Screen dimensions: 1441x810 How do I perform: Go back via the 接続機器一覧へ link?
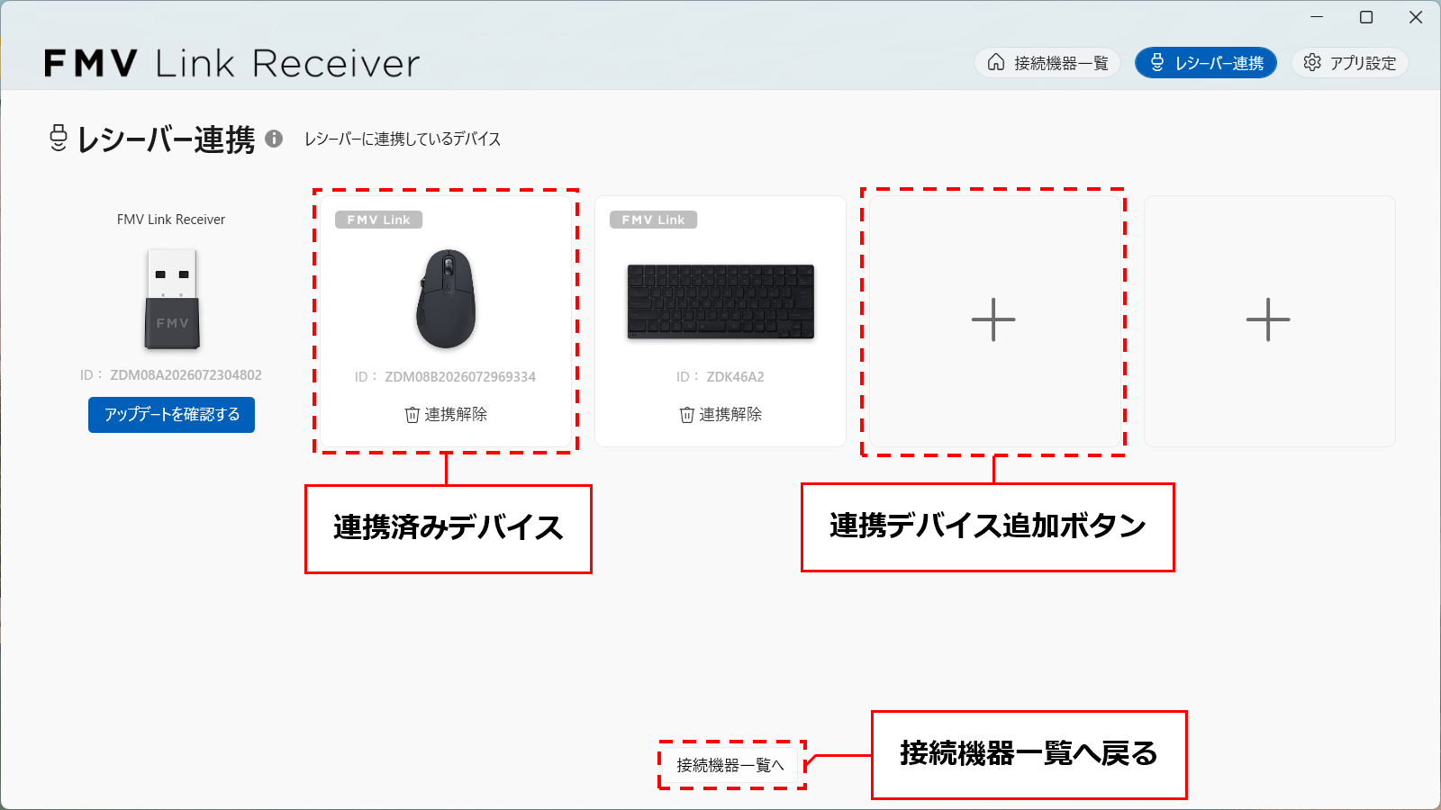tap(730, 765)
